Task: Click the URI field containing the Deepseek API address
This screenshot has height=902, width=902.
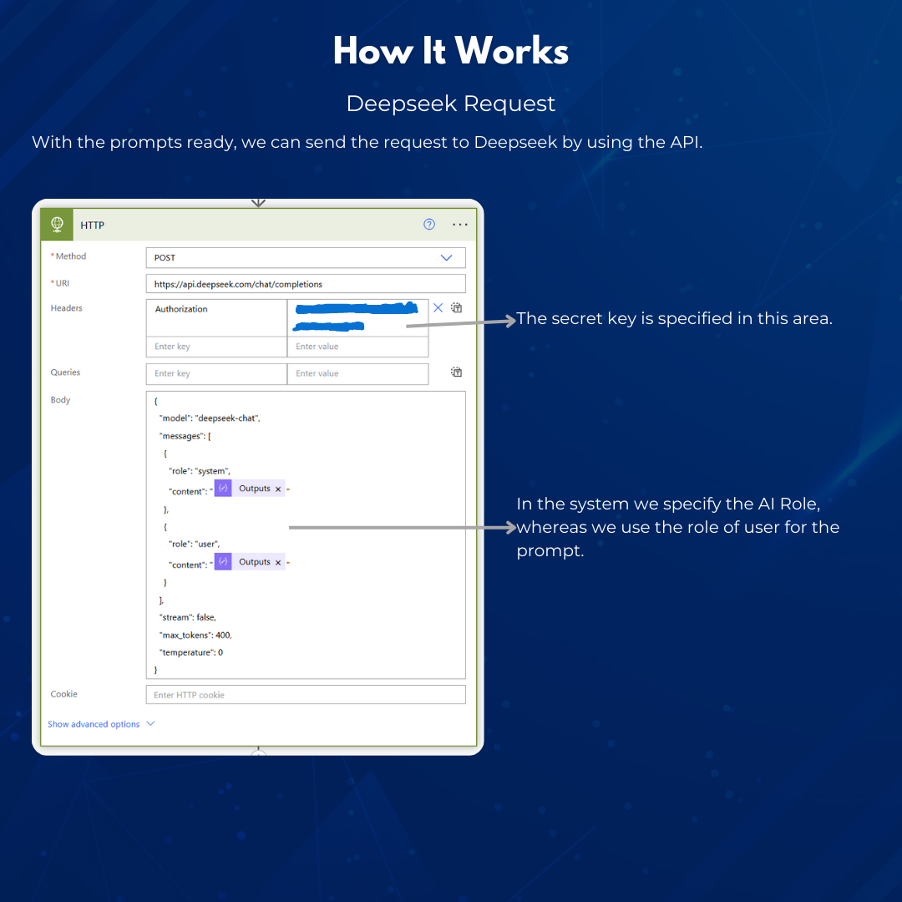Action: [305, 283]
